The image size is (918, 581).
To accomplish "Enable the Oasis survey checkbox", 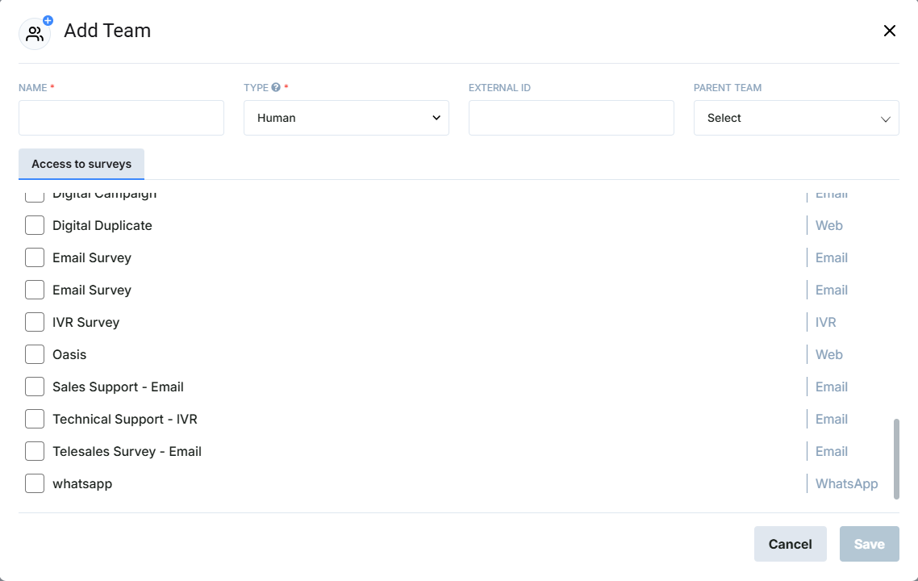I will point(35,354).
